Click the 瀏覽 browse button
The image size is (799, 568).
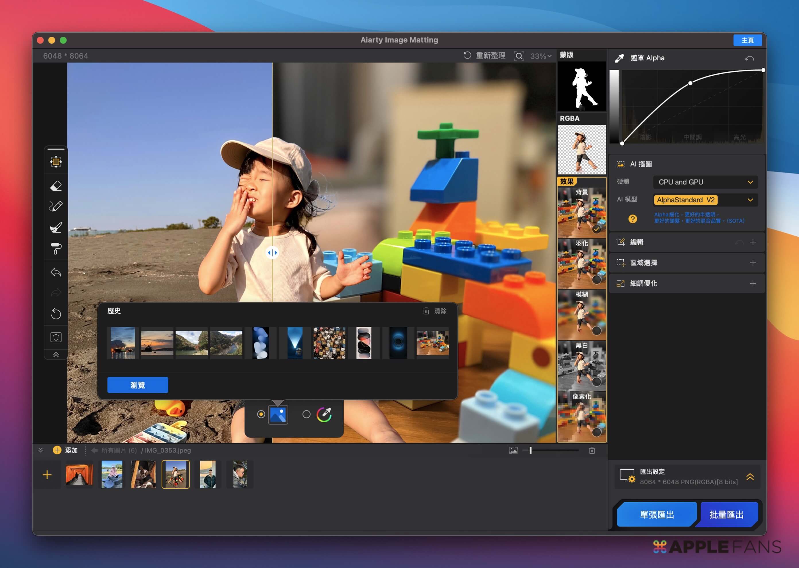137,385
